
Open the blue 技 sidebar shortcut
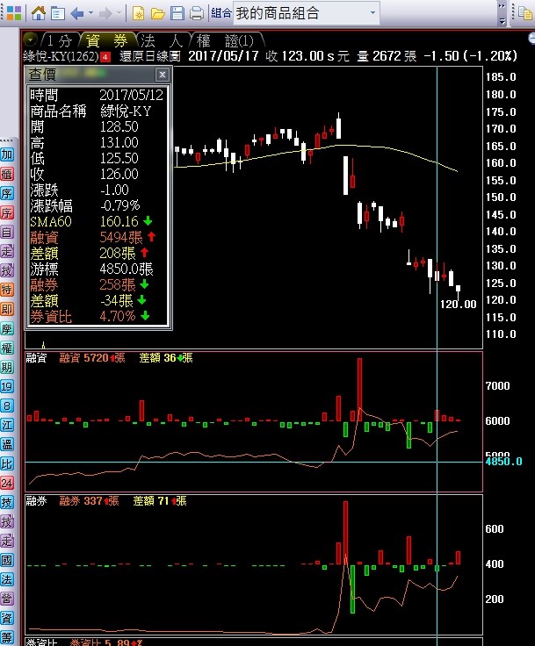[x=7, y=502]
